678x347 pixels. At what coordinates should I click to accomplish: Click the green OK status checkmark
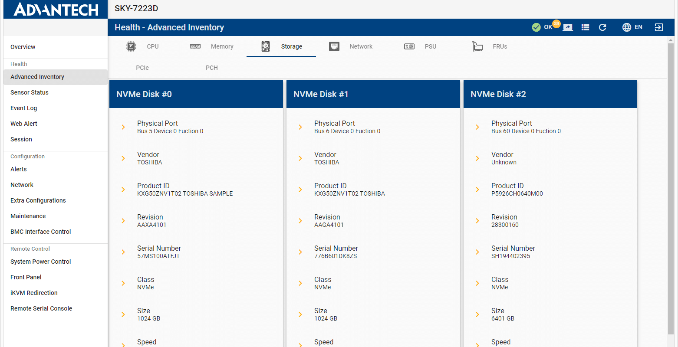pos(536,27)
